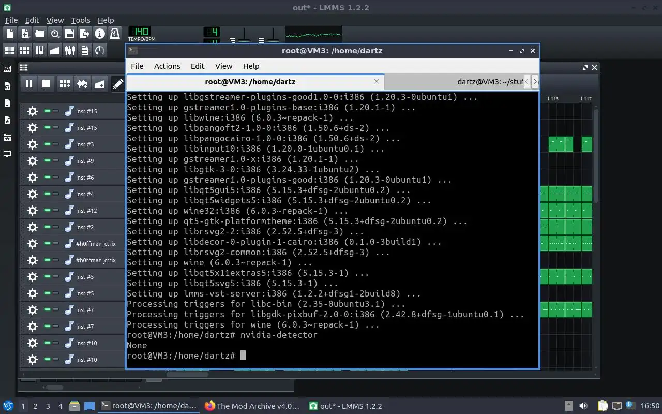Select the Draw mode pencil tool
Screen dimensions: 662x414
[118, 84]
